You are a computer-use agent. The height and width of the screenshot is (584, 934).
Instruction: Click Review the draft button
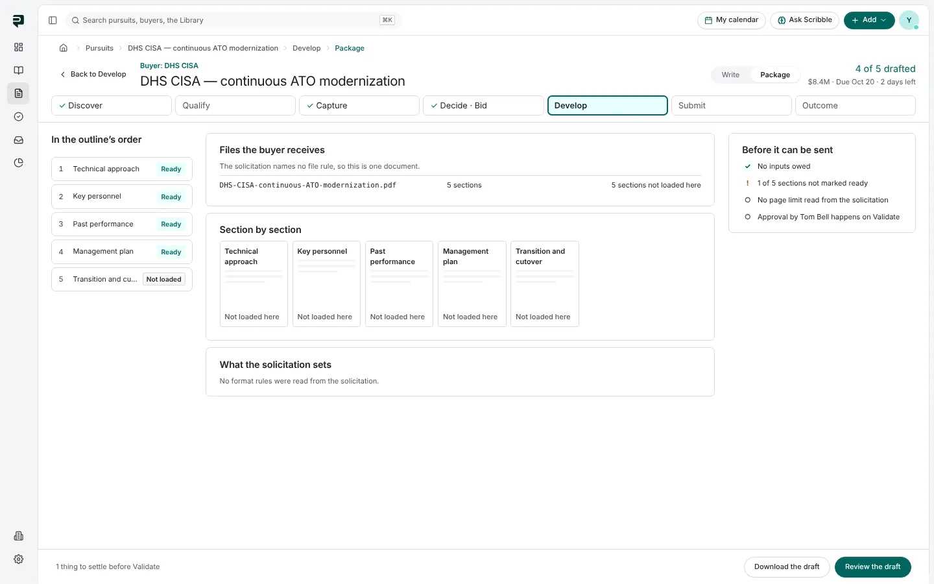pyautogui.click(x=872, y=567)
